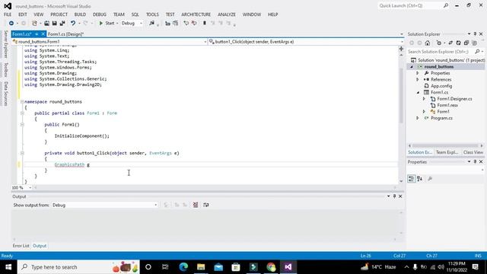Start debugging with the green Start arrow

(101, 24)
